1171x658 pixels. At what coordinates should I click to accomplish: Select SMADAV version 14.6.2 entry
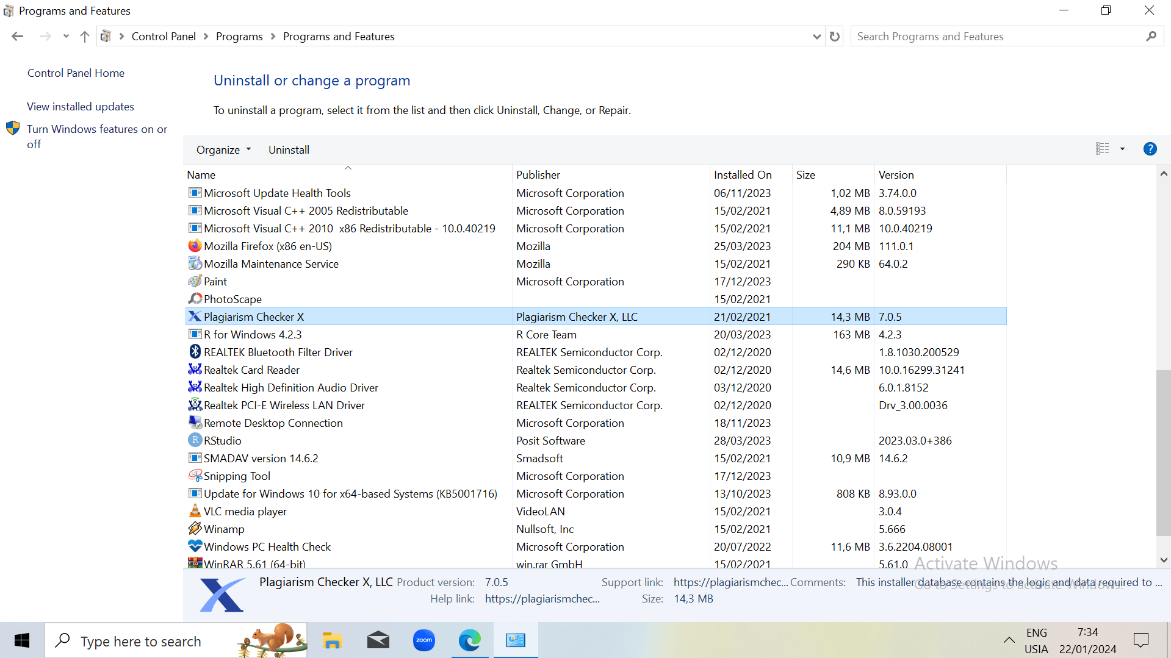[596, 458]
